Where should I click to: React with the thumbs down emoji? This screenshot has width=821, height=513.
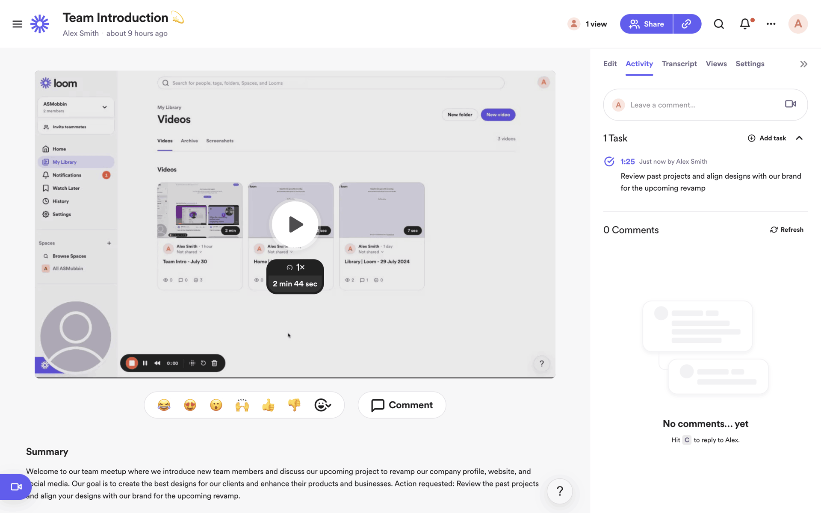[294, 405]
